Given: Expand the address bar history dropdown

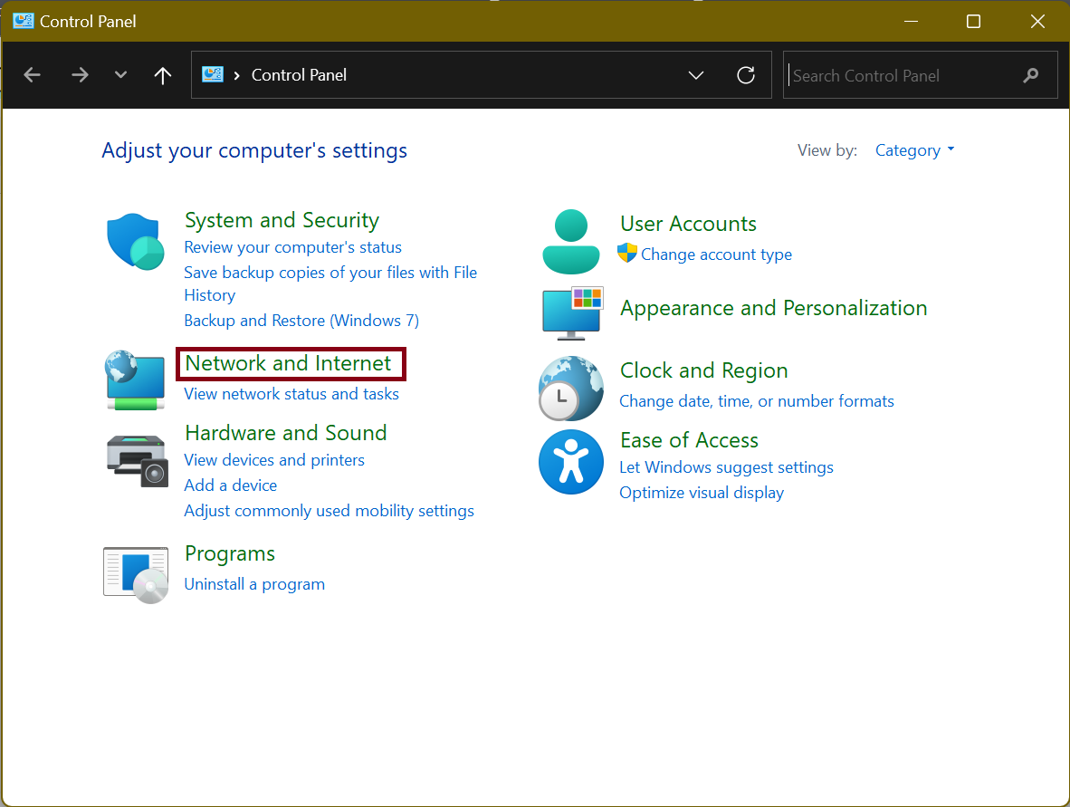Looking at the screenshot, I should (696, 75).
